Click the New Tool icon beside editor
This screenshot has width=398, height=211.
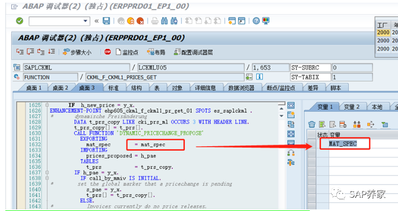[291, 115]
